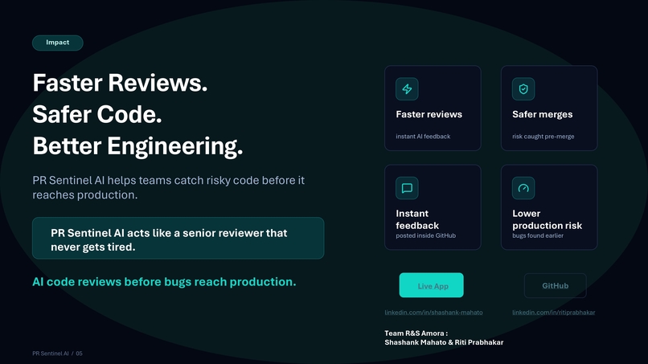Click the 'Safer Code.' headline line
This screenshot has width=648, height=364.
[97, 114]
